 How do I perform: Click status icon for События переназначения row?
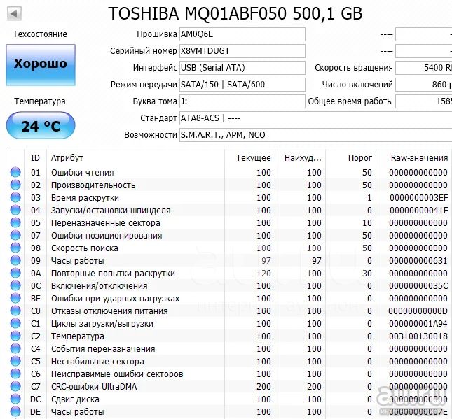point(15,348)
